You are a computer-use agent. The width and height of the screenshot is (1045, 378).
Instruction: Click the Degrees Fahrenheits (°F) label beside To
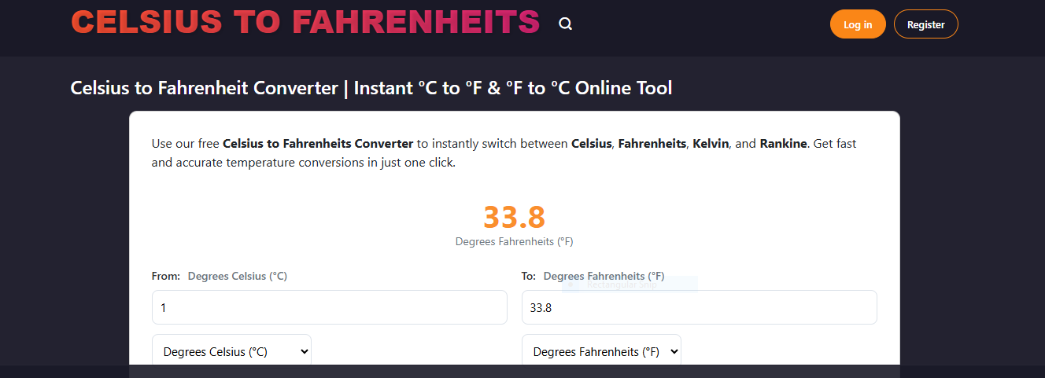(604, 276)
